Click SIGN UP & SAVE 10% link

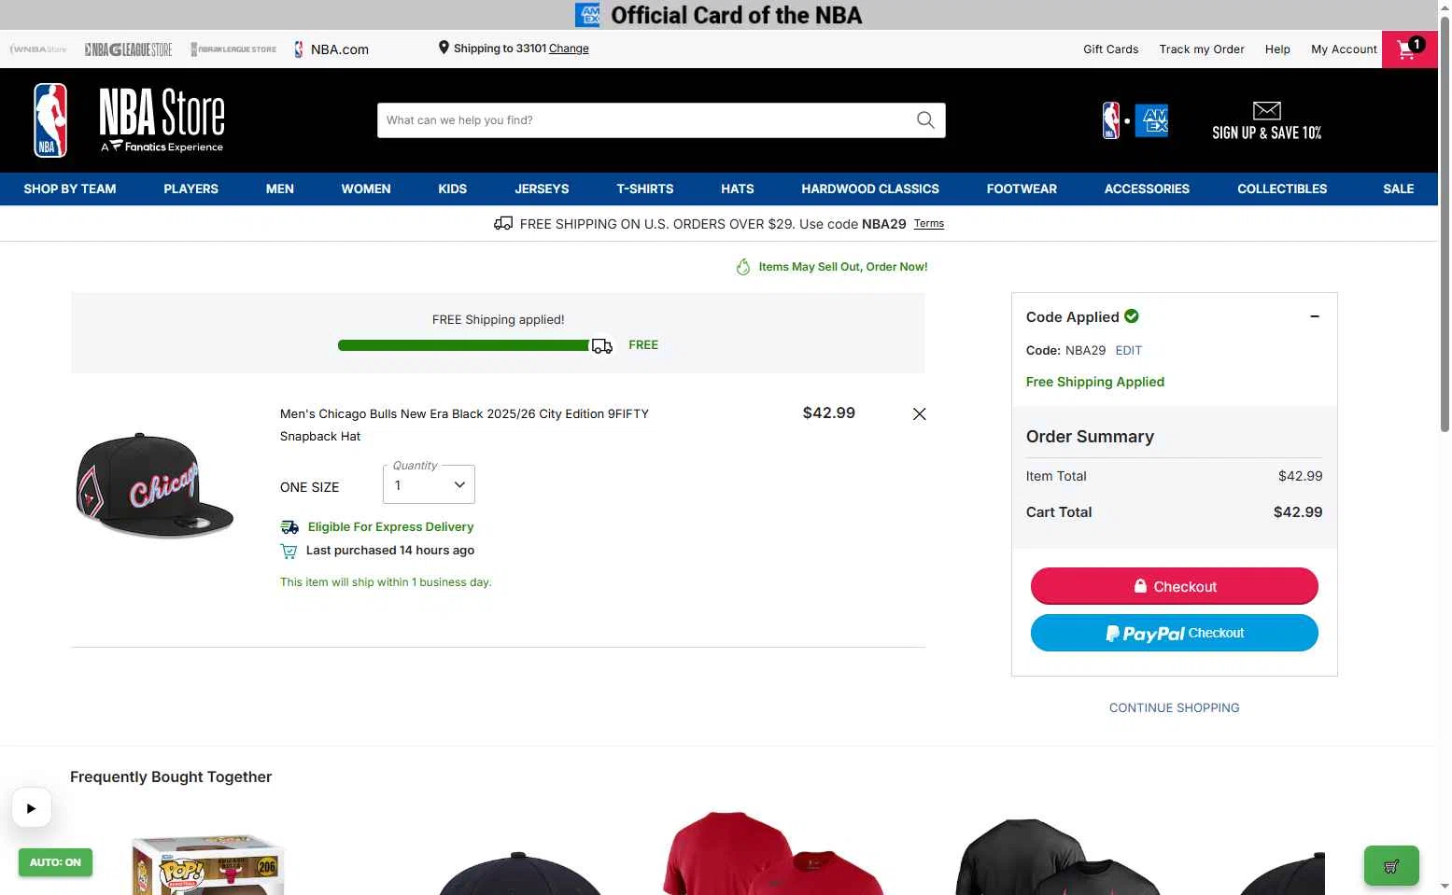coord(1266,133)
